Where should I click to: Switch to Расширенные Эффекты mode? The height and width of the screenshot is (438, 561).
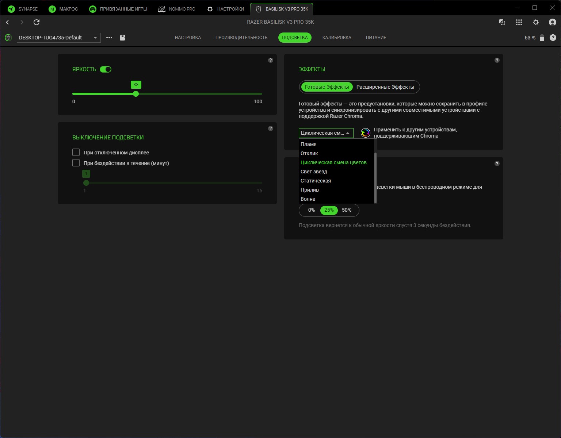pos(385,87)
